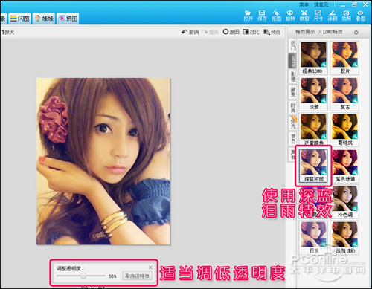Click the 调整透明度 opacity slider handle

point(83,276)
